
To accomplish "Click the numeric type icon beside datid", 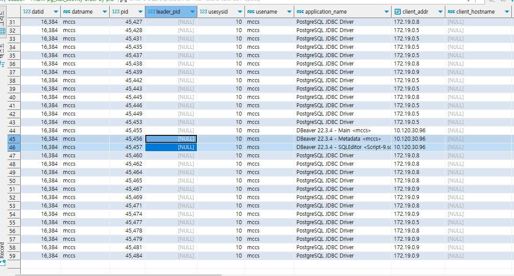I will [x=26, y=12].
